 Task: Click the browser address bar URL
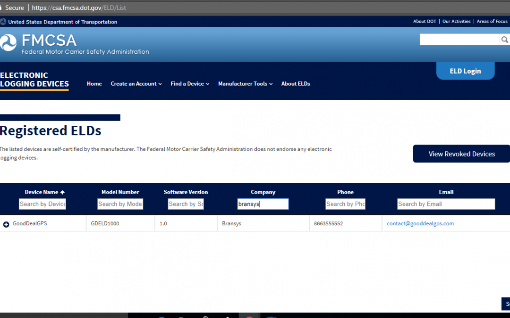coord(79,8)
